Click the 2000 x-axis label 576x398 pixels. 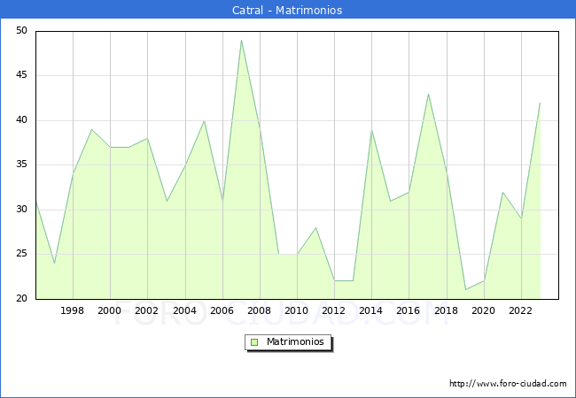pos(110,310)
